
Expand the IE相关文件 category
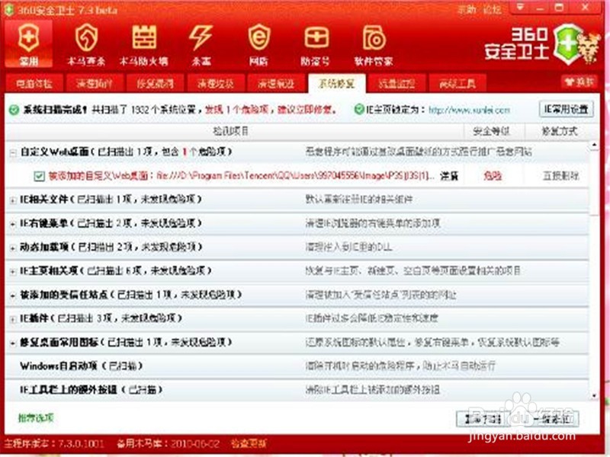click(x=13, y=200)
